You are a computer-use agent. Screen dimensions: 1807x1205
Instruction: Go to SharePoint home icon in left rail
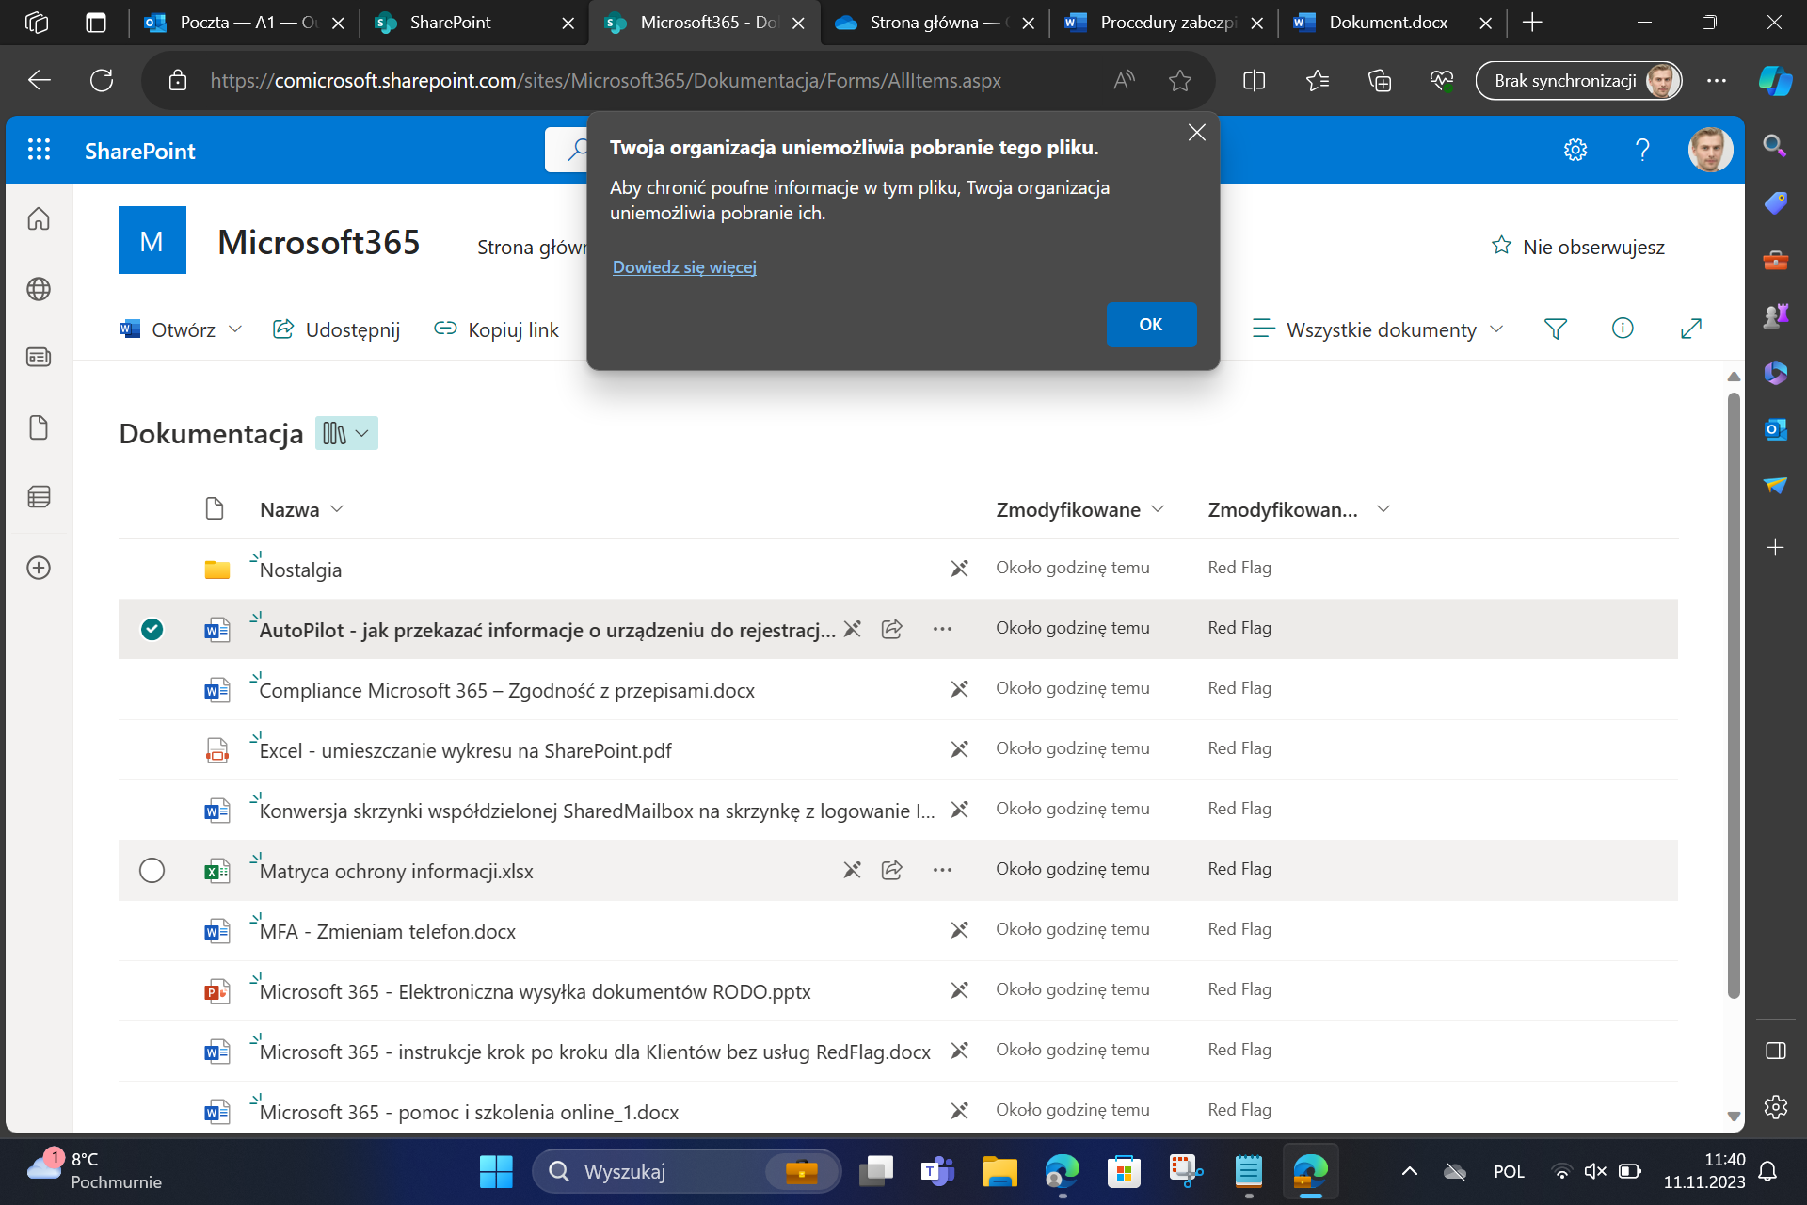pyautogui.click(x=39, y=218)
